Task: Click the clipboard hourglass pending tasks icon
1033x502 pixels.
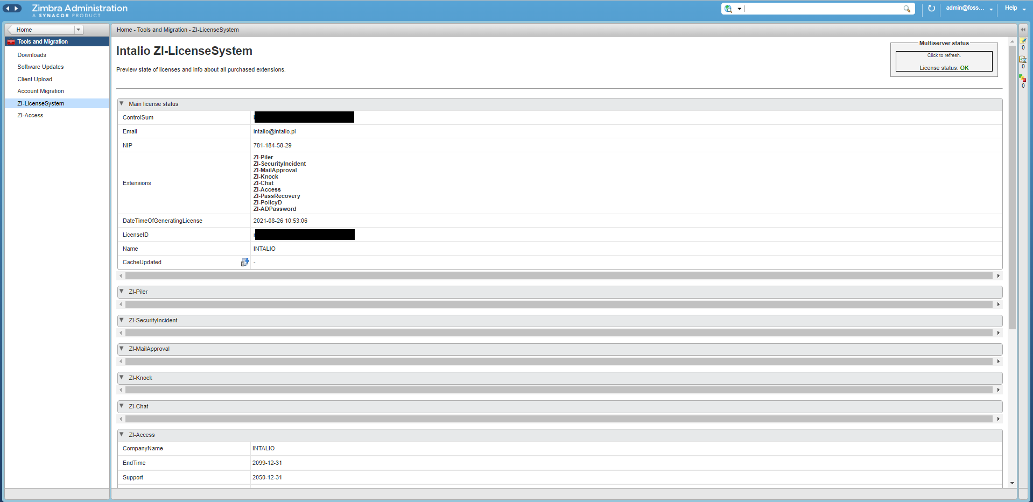Action: pyautogui.click(x=1023, y=59)
